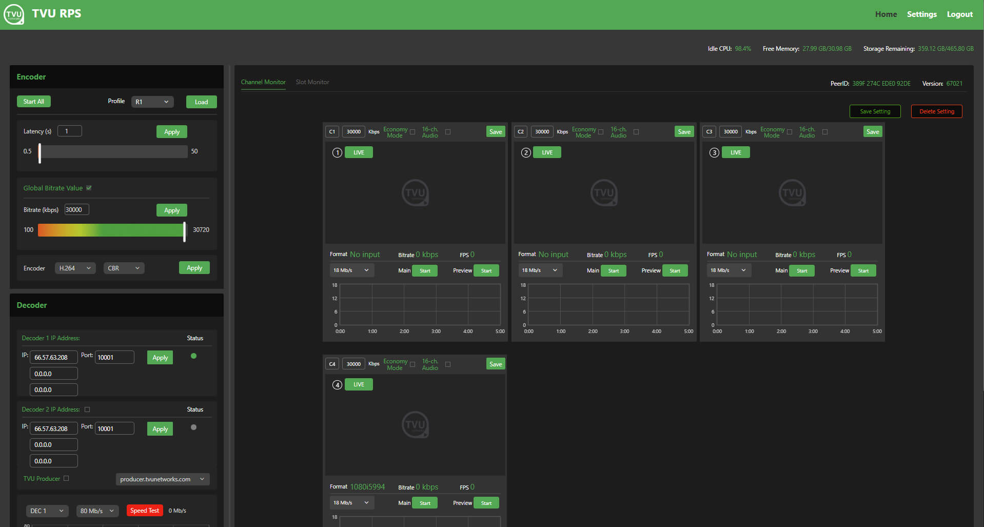
Task: Enable 16-ch. Audio for channel C1
Action: (x=448, y=132)
